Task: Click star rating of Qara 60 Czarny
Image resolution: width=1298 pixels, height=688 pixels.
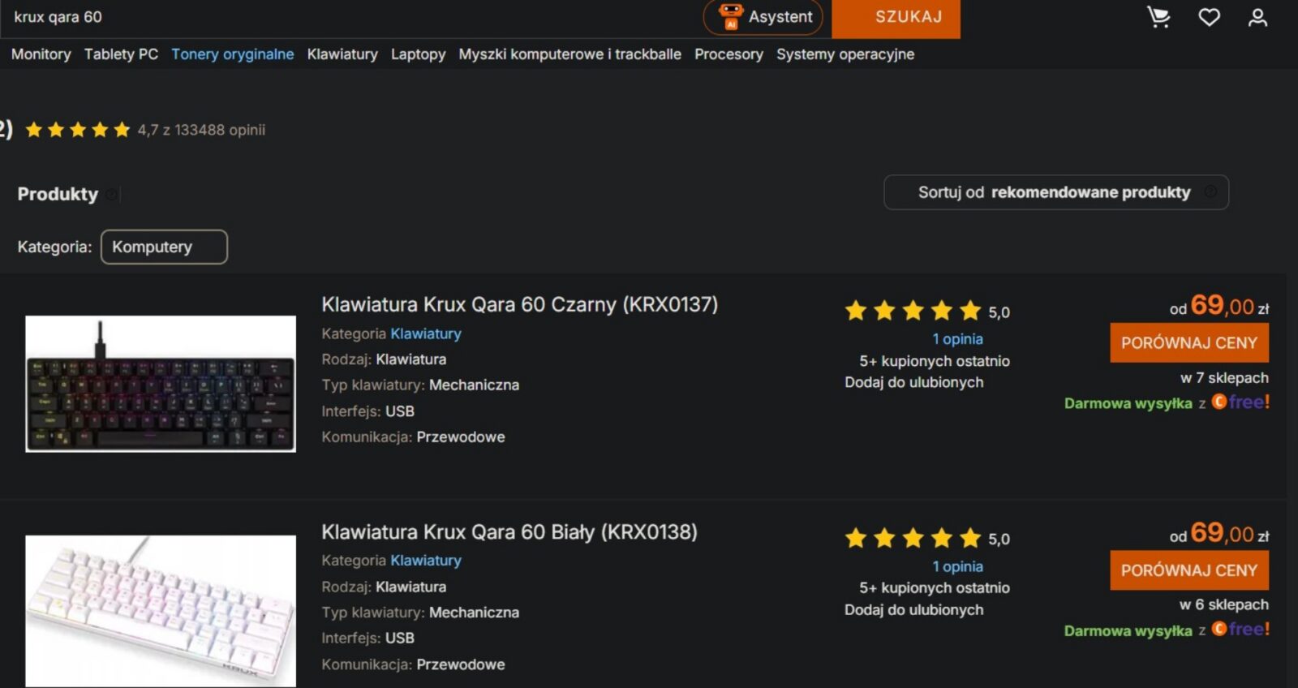Action: pyautogui.click(x=913, y=311)
